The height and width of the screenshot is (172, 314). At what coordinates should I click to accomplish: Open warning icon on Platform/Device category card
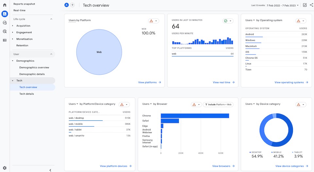[124, 104]
